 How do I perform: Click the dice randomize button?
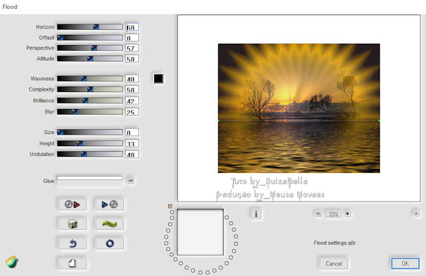pyautogui.click(x=73, y=224)
